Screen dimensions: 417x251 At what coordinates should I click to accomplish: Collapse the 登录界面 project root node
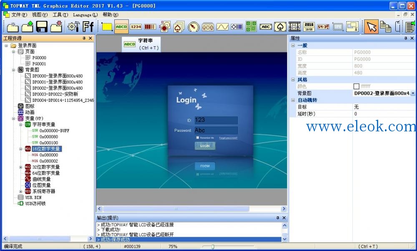tap(6, 46)
